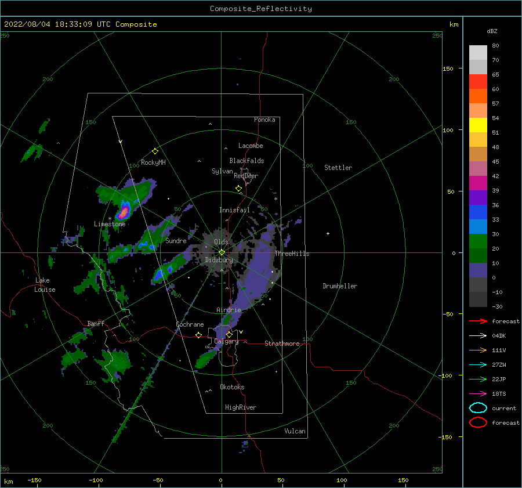
Task: Click the Stettler label
Action: [x=338, y=168]
